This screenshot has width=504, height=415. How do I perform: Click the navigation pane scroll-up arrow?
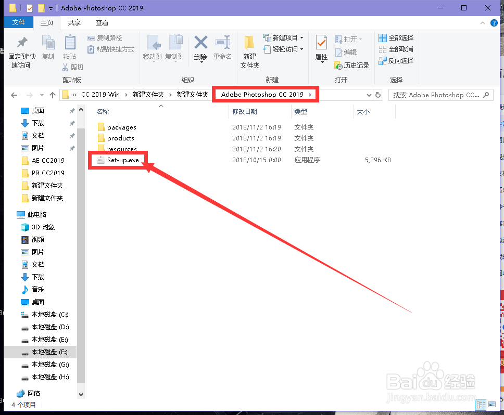[81, 109]
